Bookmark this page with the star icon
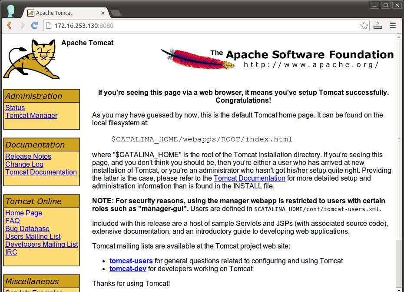The image size is (404, 292). pos(364,26)
